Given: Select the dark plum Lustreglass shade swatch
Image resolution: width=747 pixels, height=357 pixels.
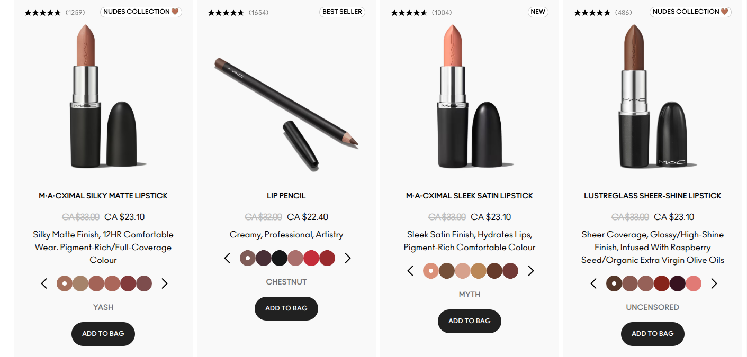Looking at the screenshot, I should pyautogui.click(x=678, y=283).
